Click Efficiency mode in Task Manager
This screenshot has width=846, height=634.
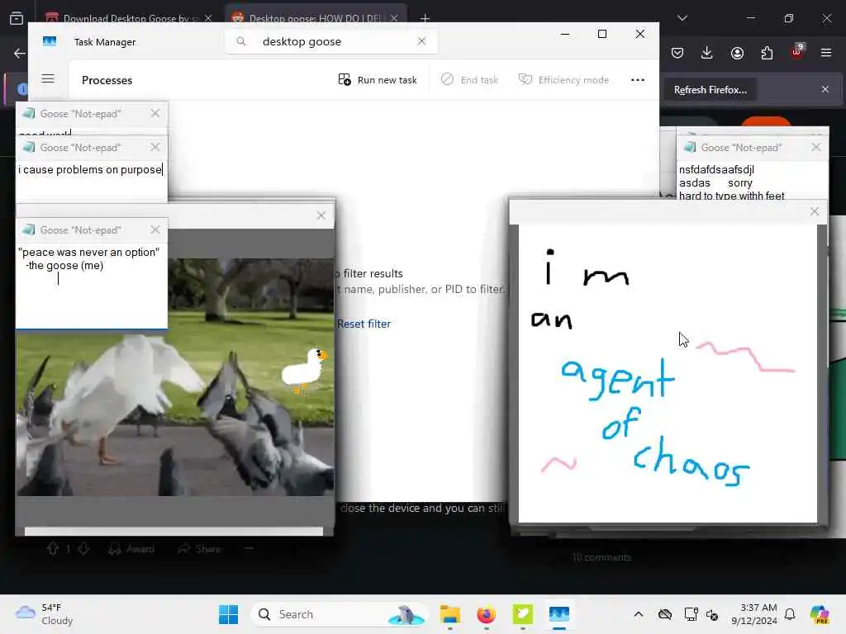563,80
